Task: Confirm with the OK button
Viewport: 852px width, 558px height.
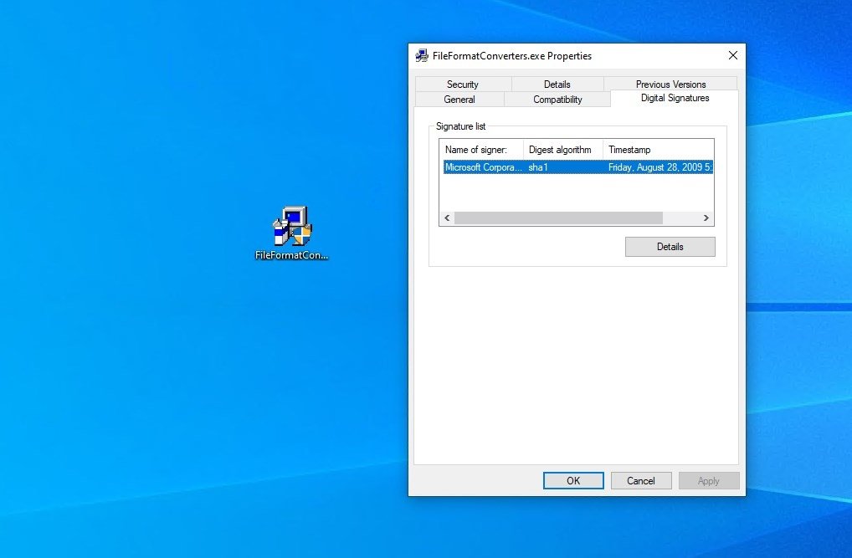Action: click(x=573, y=481)
